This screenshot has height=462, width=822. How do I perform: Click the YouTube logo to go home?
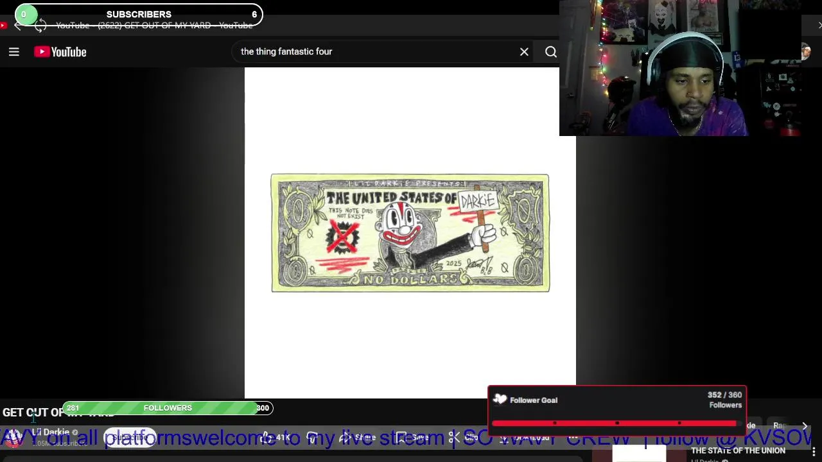point(60,52)
